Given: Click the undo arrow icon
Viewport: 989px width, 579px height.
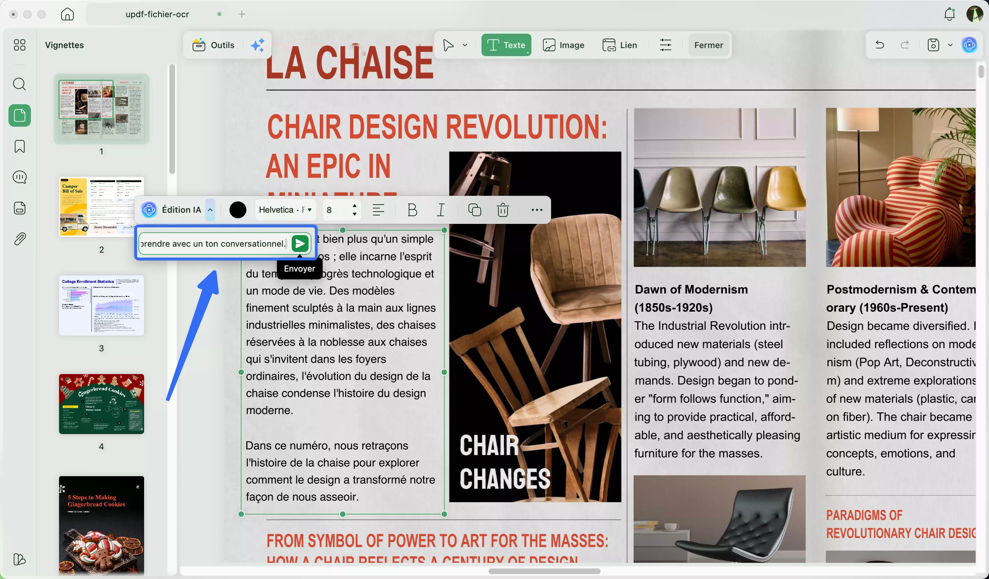Looking at the screenshot, I should tap(879, 45).
